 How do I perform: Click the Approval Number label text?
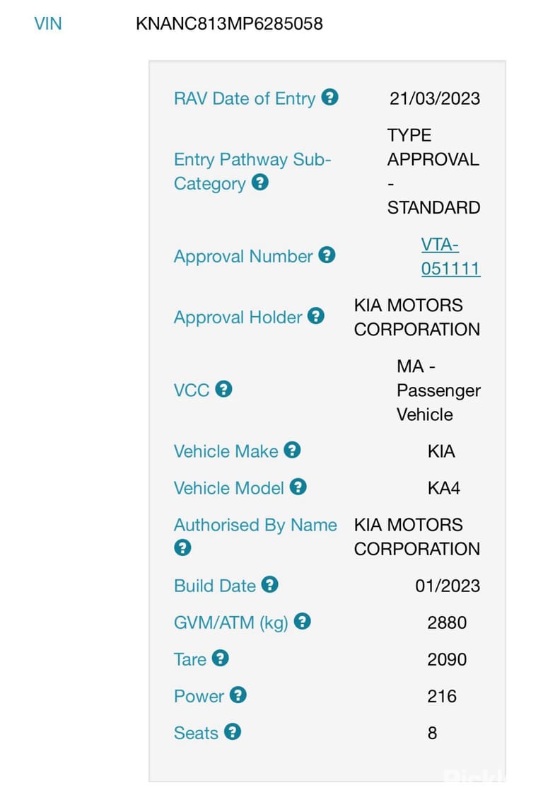point(243,256)
